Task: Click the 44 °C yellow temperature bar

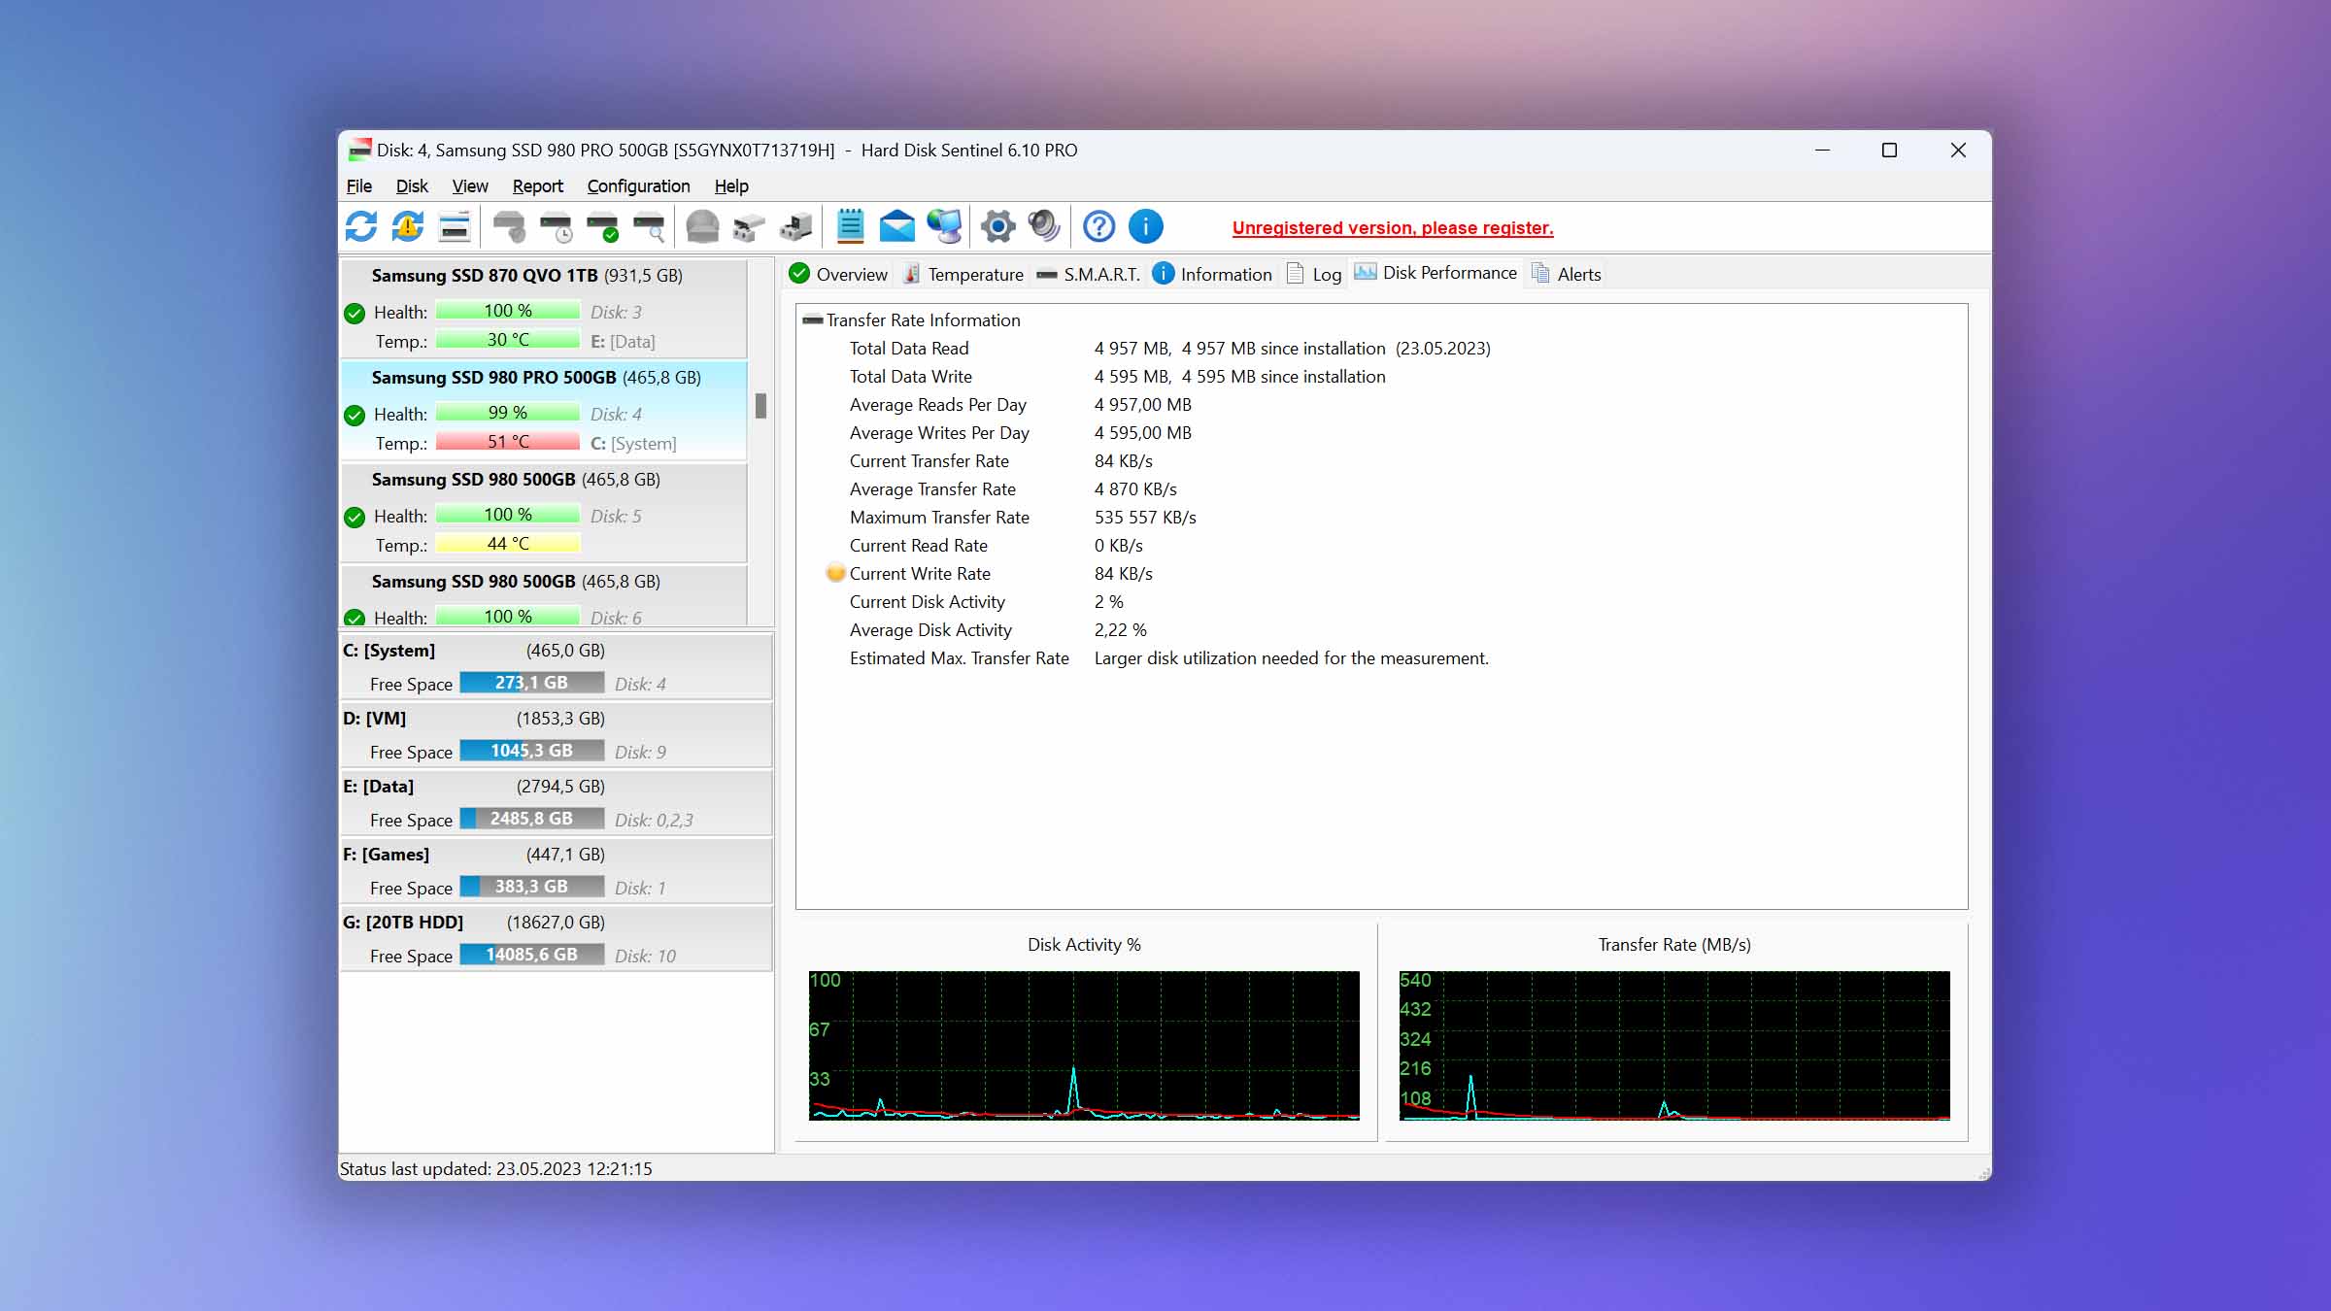Action: coord(508,544)
